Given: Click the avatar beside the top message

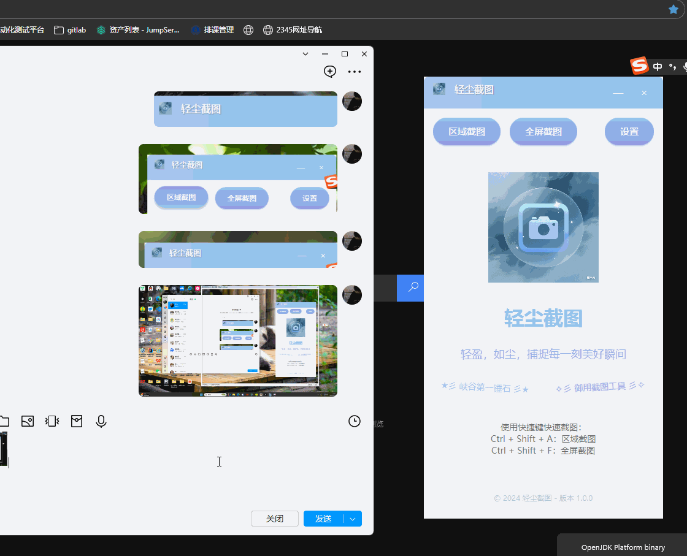Looking at the screenshot, I should point(352,101).
